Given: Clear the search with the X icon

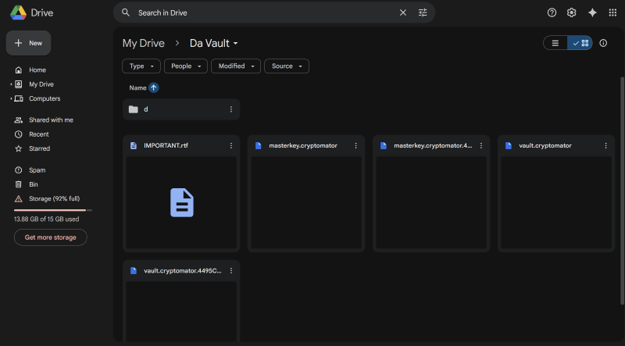Looking at the screenshot, I should (x=403, y=12).
